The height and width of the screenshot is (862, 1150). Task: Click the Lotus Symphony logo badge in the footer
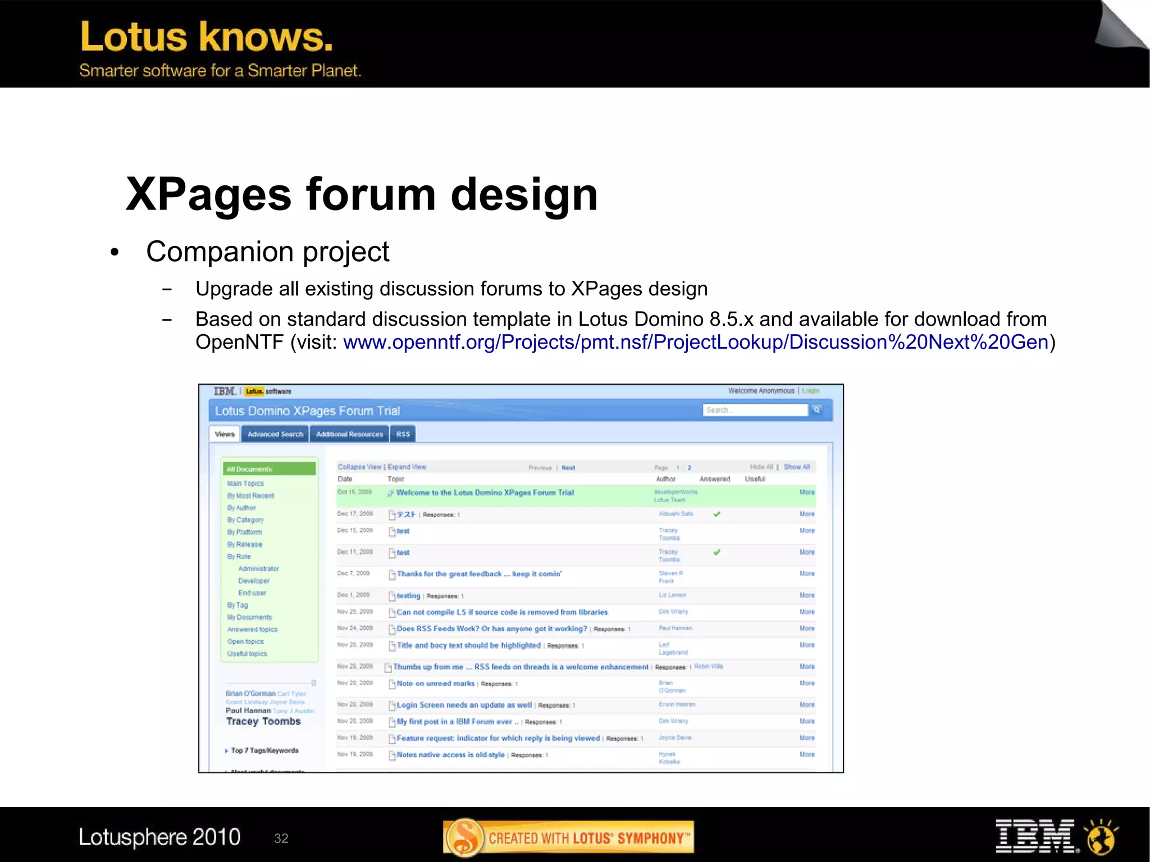[x=568, y=838]
